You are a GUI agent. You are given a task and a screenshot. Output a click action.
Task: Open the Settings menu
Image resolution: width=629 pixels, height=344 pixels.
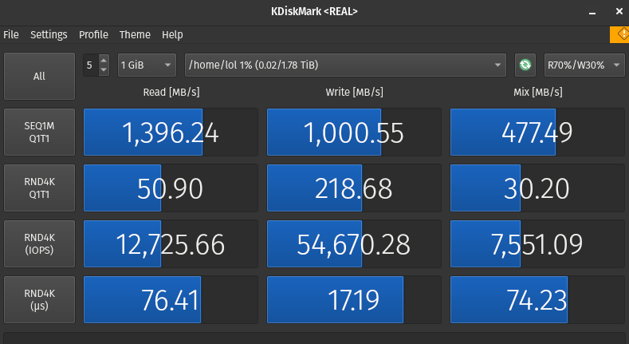pos(49,35)
